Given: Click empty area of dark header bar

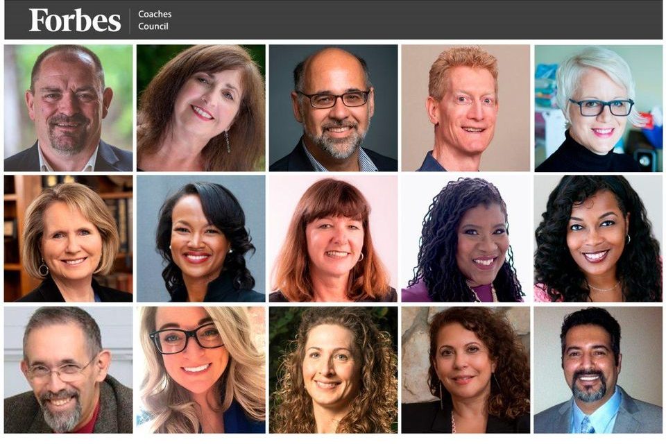Looking at the screenshot, I should (416, 20).
